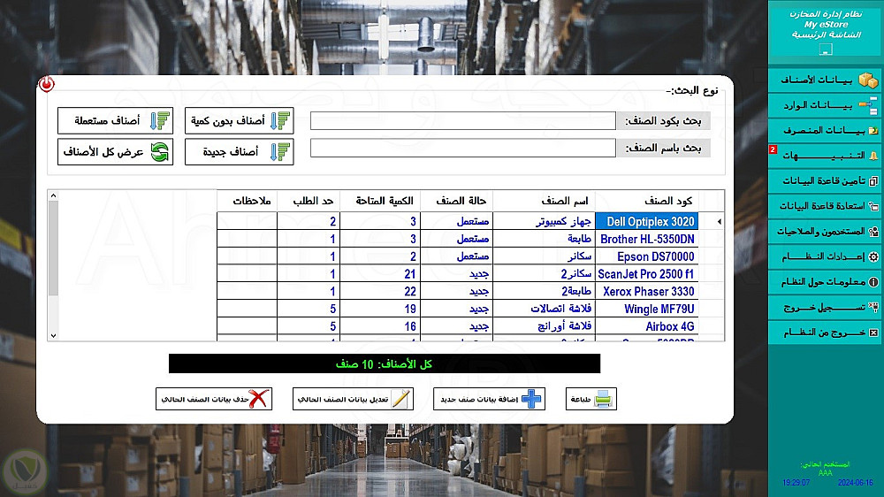Screen dimensions: 884x497
Task: Click the small screen icon under الشاشة الرئيسية
Action: click(826, 50)
